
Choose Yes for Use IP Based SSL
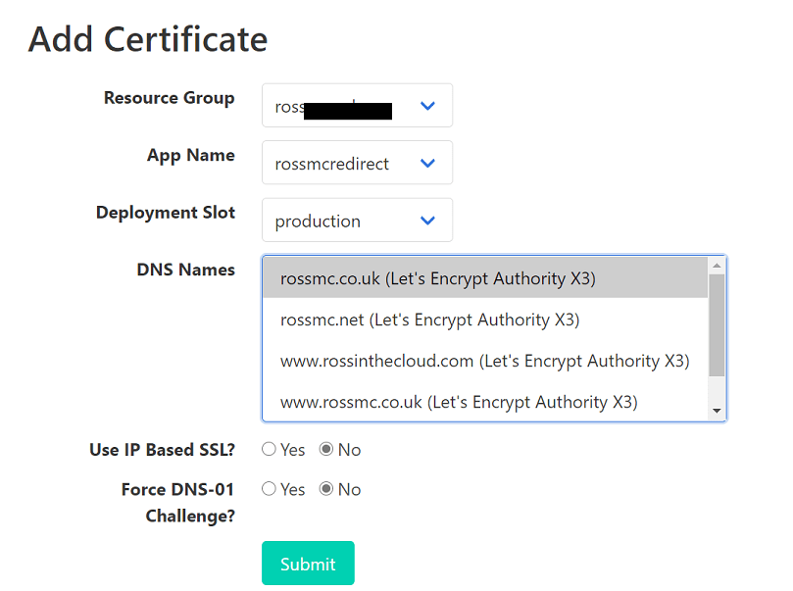[269, 449]
